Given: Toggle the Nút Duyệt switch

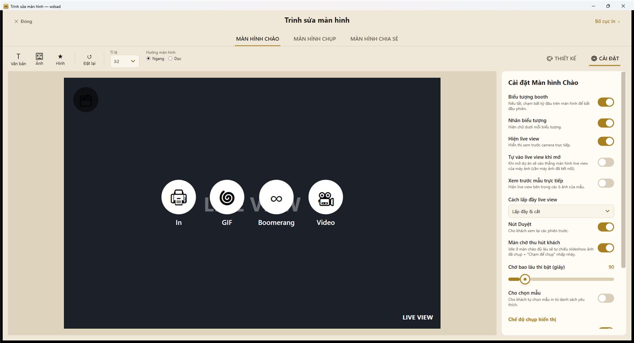Looking at the screenshot, I should point(606,227).
